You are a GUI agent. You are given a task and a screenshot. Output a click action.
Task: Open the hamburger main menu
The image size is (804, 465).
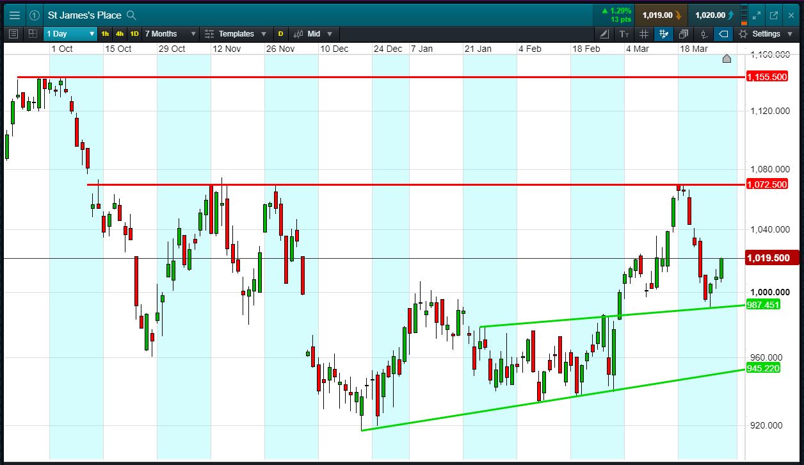click(15, 15)
